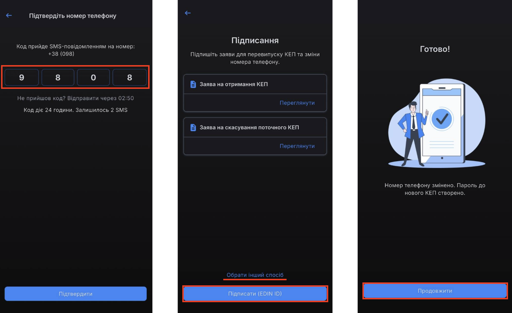Select the code digit box showing 0

pos(93,77)
